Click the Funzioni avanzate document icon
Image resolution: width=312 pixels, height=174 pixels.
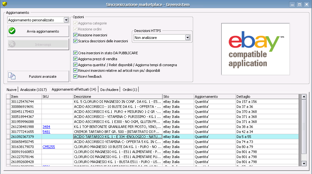[x=12, y=76]
